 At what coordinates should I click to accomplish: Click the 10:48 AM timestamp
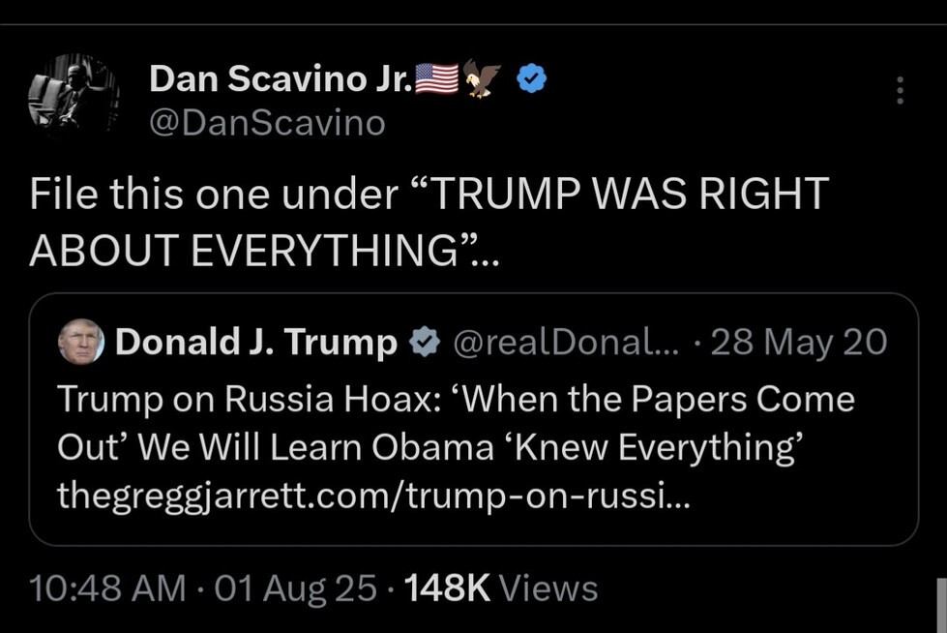click(107, 588)
